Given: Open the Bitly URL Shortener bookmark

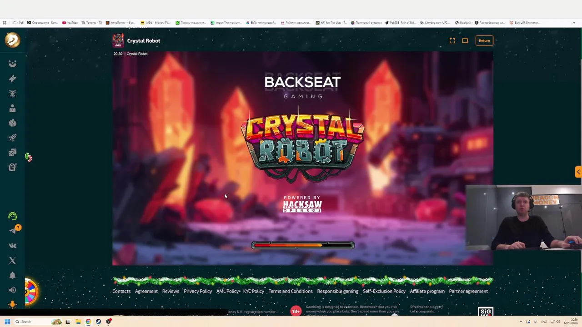Looking at the screenshot, I should pyautogui.click(x=524, y=23).
